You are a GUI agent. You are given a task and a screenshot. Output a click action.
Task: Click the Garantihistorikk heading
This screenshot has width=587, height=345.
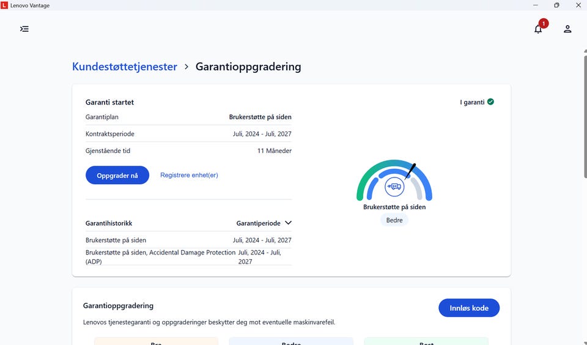pos(109,223)
